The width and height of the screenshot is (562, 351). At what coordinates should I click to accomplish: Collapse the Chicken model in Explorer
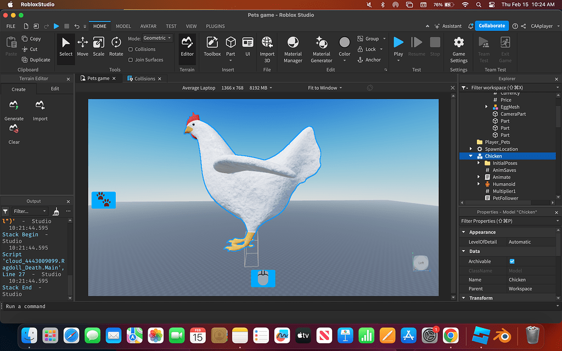coord(471,156)
